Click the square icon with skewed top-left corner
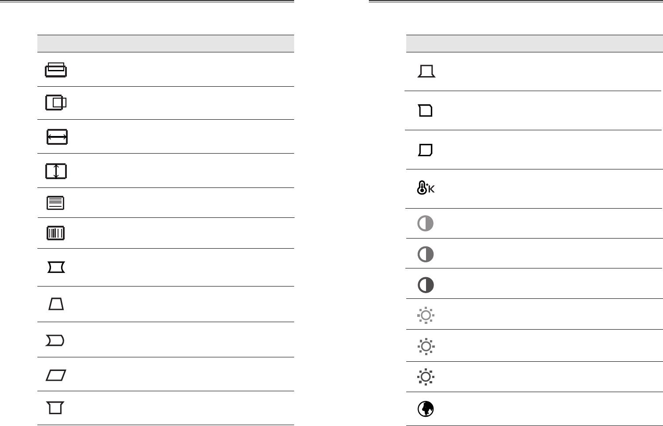Image resolution: width=663 pixels, height=426 pixels. (426, 110)
